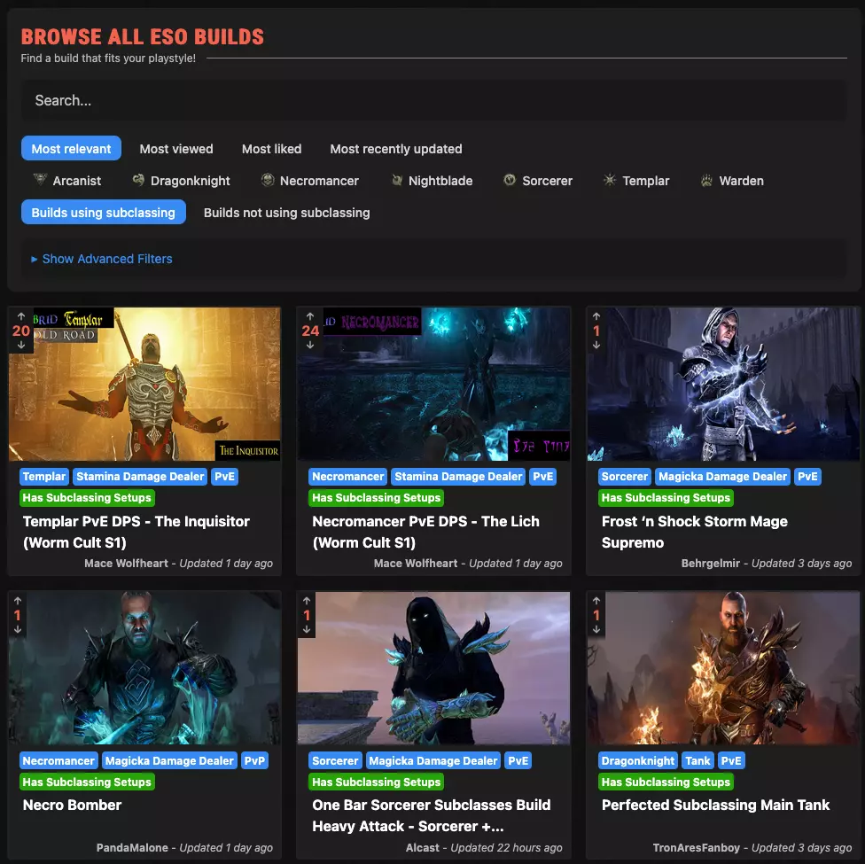
Task: Click the Dragonknight tag on the Main Tank card
Action: [638, 761]
